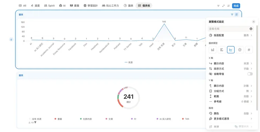Click the next-page triangle in donut legend
Screen dimensions: 260x132
click(35, 123)
